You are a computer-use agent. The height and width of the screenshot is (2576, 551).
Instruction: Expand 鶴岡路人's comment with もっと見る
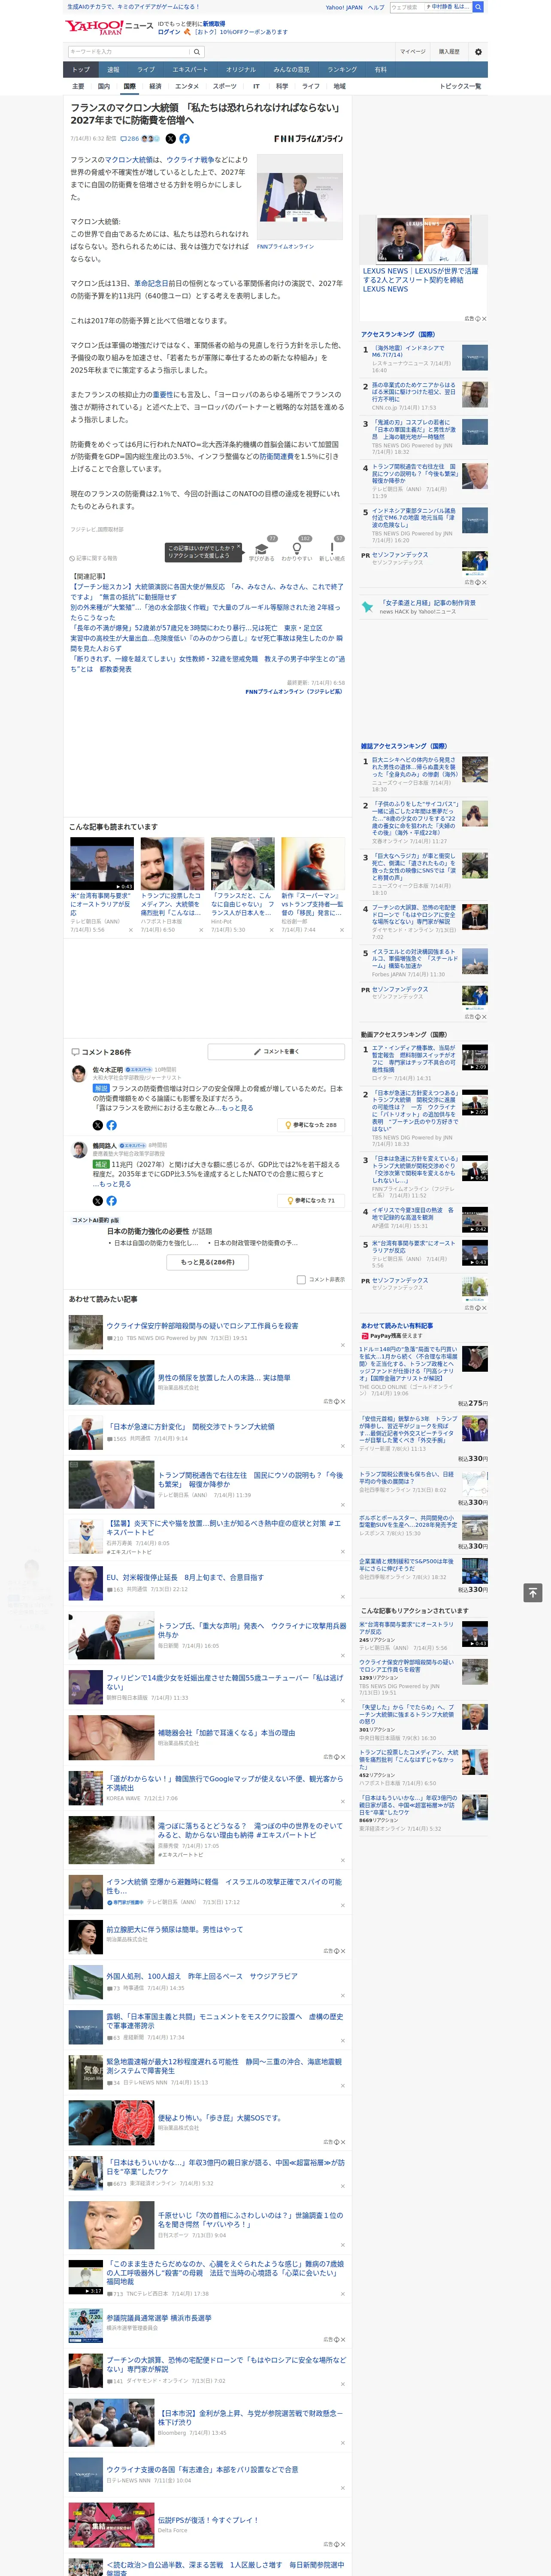point(115,1184)
